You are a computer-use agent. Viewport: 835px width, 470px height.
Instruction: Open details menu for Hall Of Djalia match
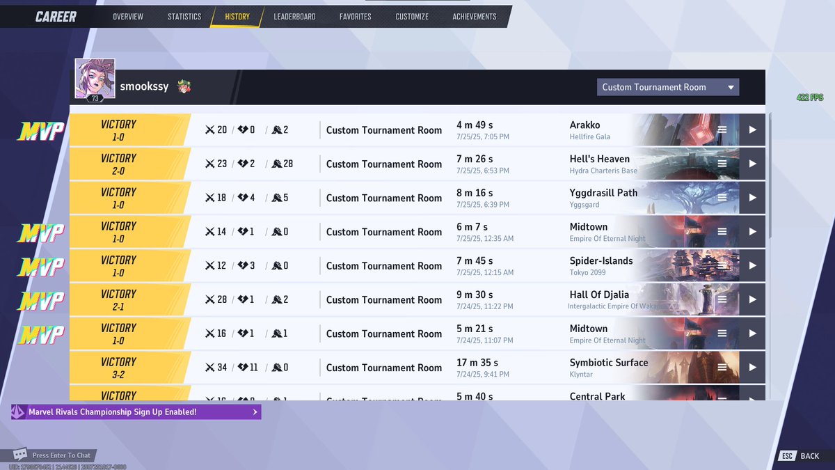[722, 299]
